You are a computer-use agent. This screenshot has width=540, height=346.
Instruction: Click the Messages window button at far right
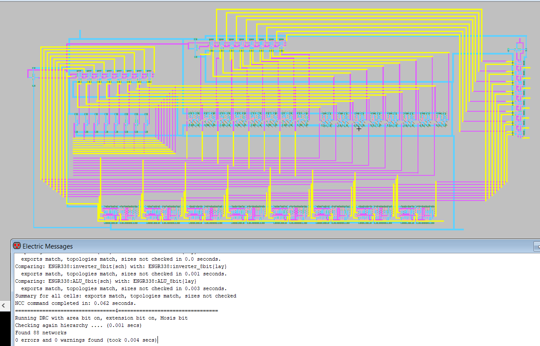point(537,246)
